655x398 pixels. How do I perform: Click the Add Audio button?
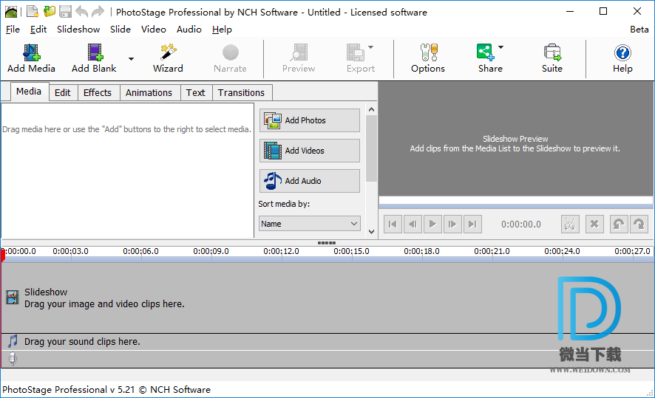(309, 181)
